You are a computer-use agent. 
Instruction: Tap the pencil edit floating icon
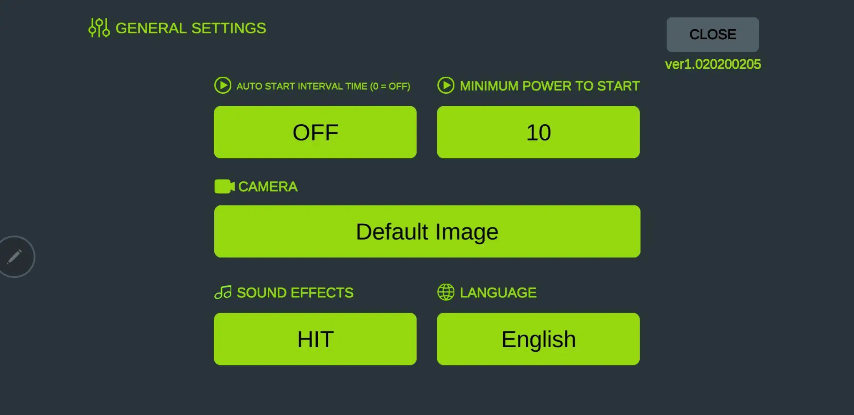pyautogui.click(x=15, y=257)
